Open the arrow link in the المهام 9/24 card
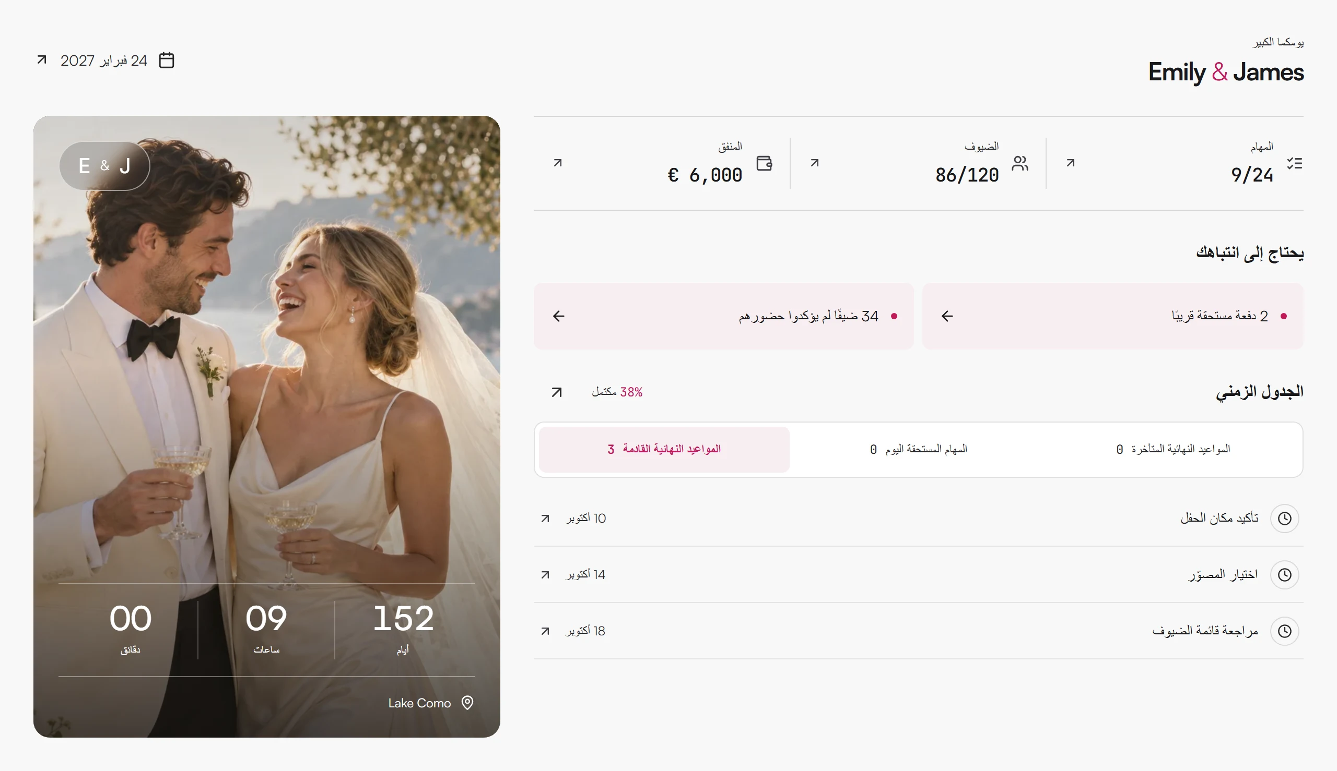Screen dimensions: 1337x771 tap(1070, 163)
